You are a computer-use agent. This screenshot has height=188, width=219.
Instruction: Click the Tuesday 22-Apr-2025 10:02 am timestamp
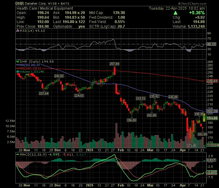click(177, 8)
